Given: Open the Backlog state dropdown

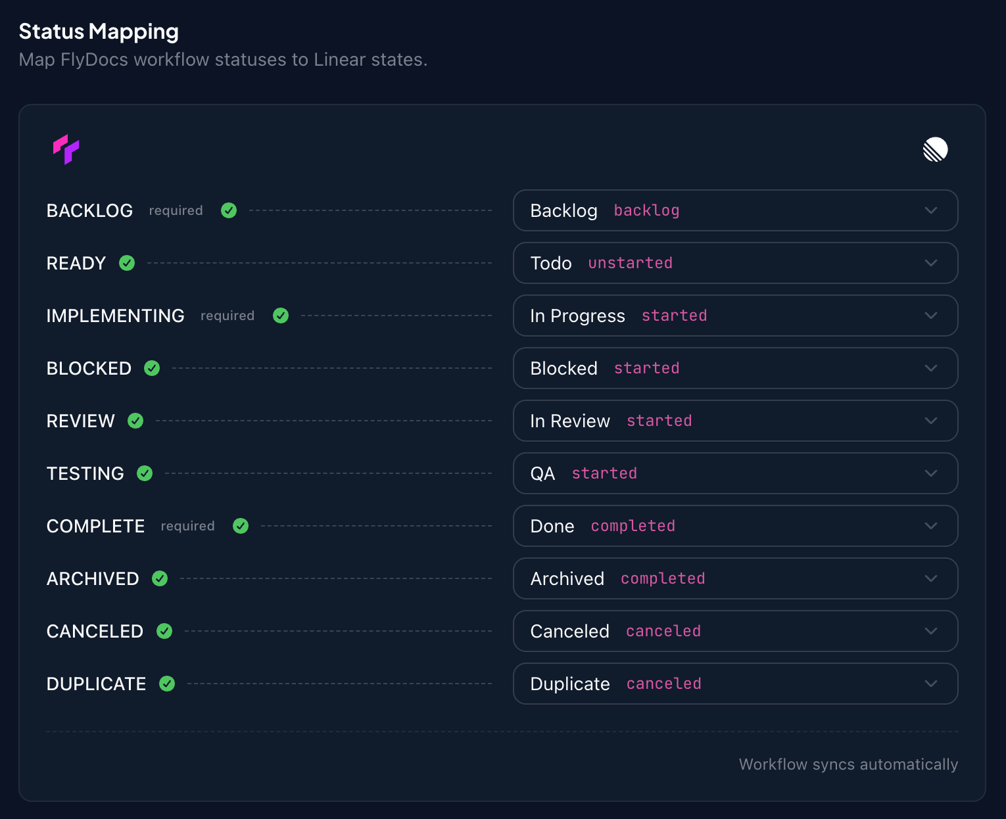Looking at the screenshot, I should pos(735,210).
